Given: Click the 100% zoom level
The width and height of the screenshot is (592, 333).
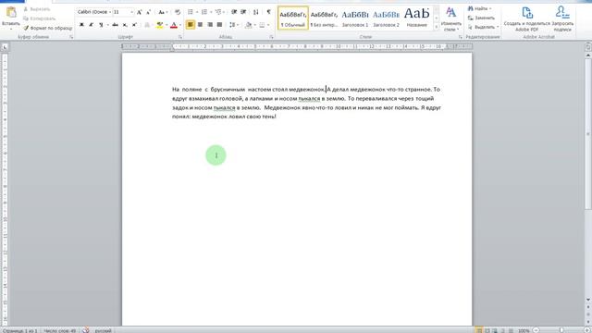Looking at the screenshot, I should (x=524, y=331).
